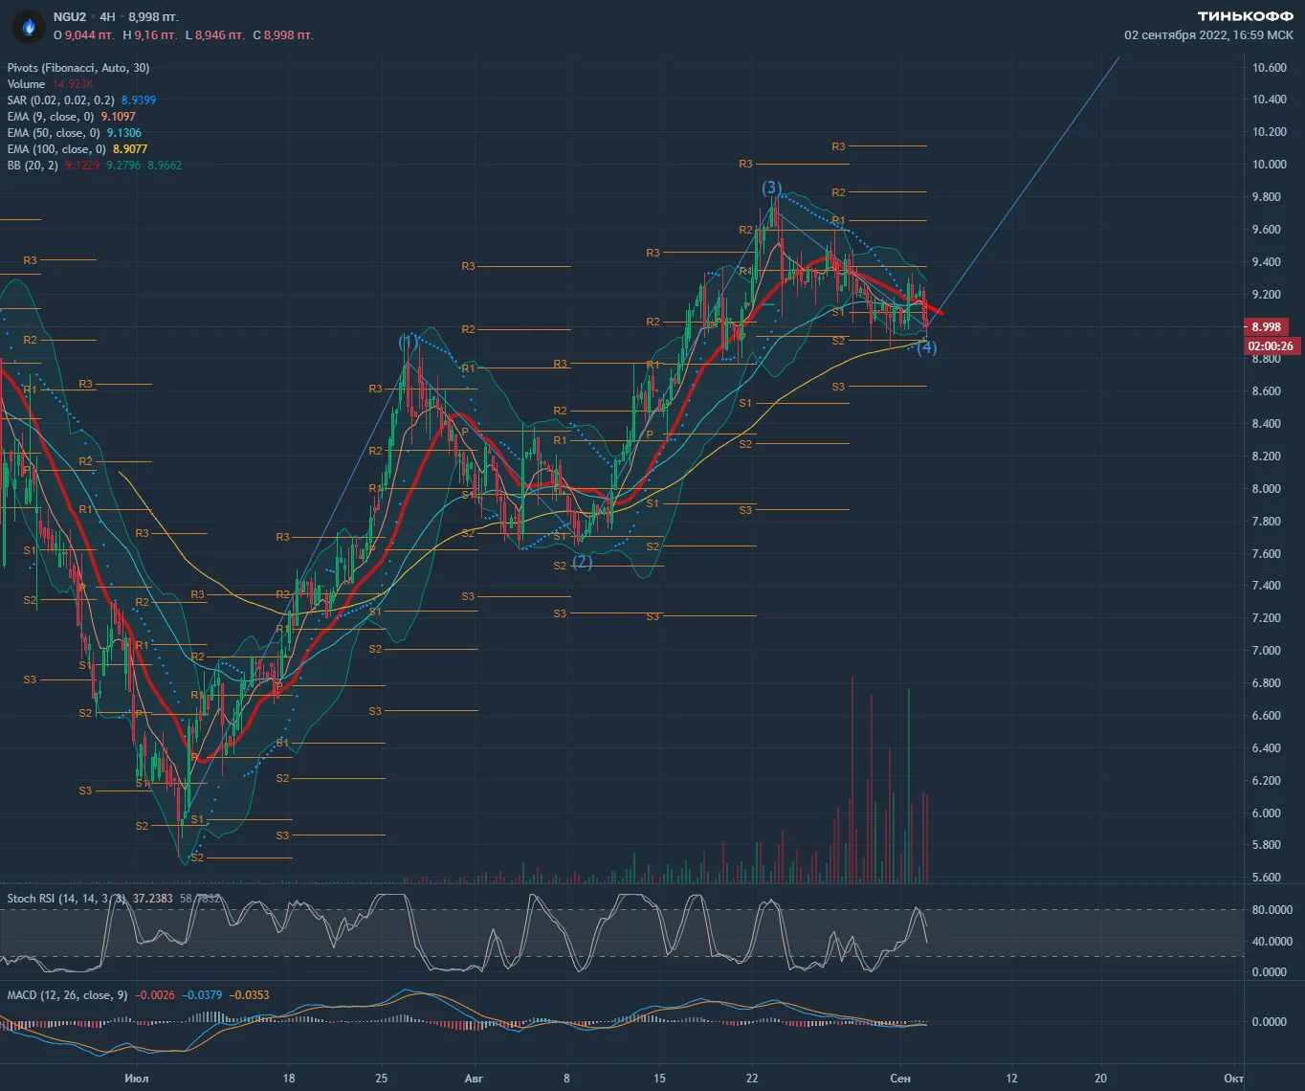Click the Сен label on the time axis
The width and height of the screenshot is (1305, 1091).
[x=899, y=1078]
